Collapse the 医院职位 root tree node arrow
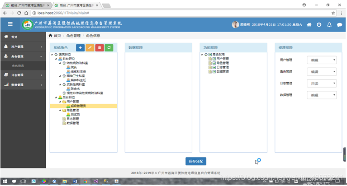Viewport: 347px width, 186px height. tap(52, 54)
